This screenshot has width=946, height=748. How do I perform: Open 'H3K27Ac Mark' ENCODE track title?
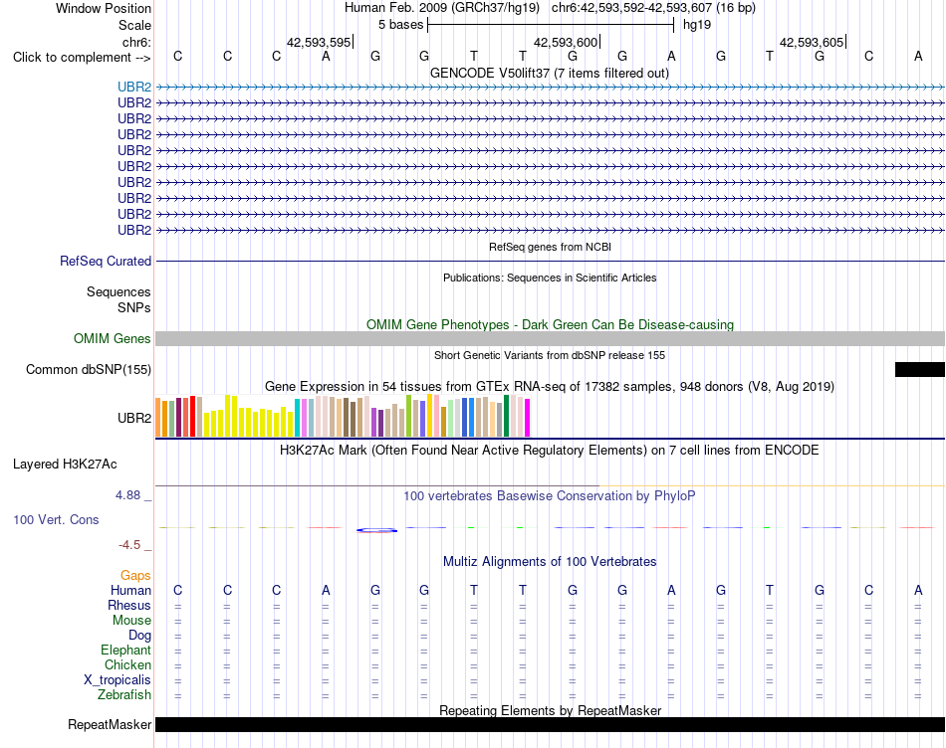[550, 451]
